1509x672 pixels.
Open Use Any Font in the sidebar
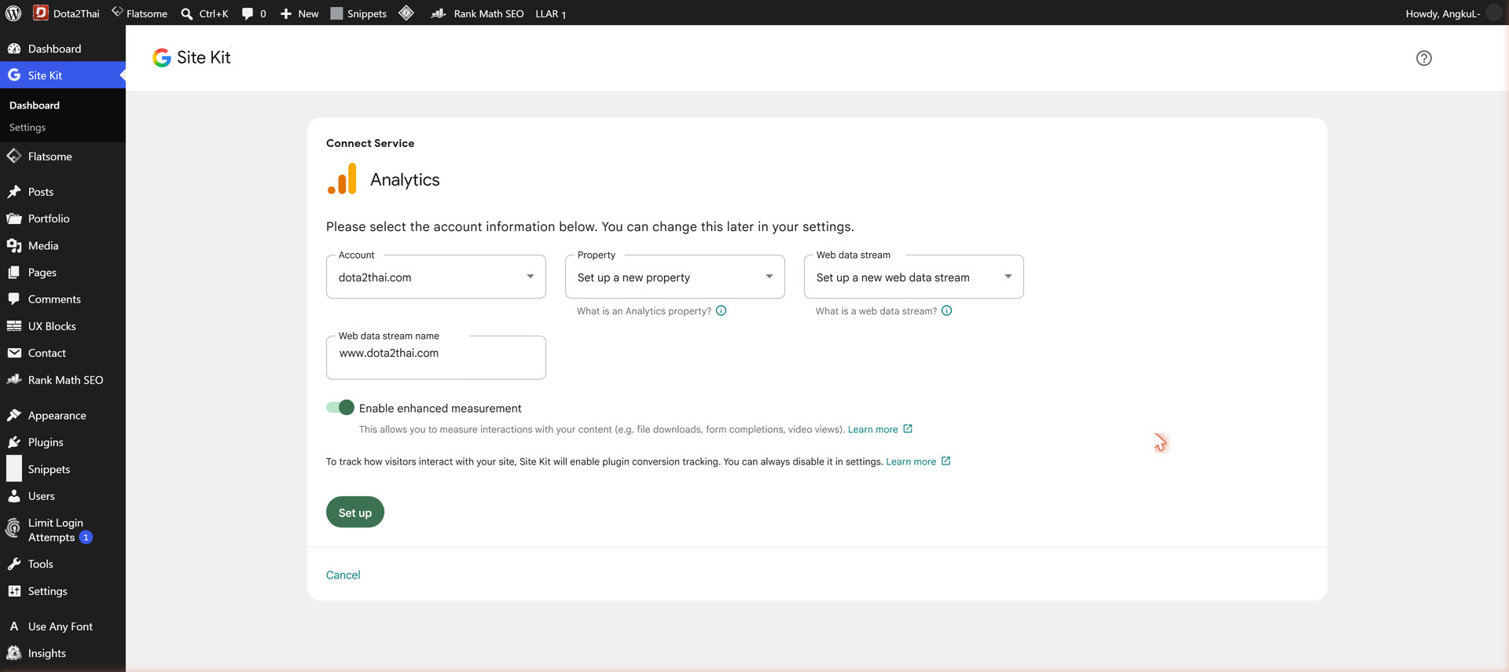coord(63,626)
